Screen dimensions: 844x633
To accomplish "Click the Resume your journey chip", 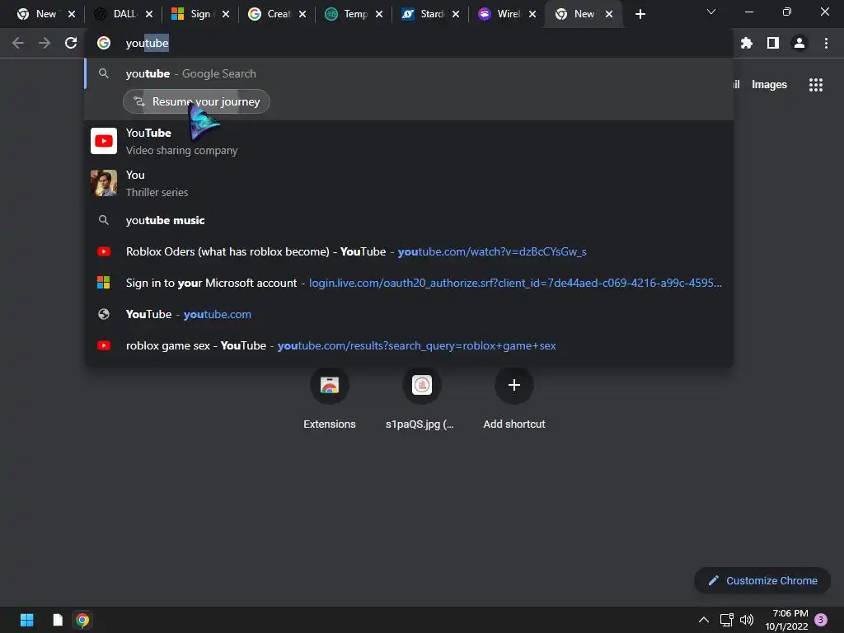I will coord(196,101).
